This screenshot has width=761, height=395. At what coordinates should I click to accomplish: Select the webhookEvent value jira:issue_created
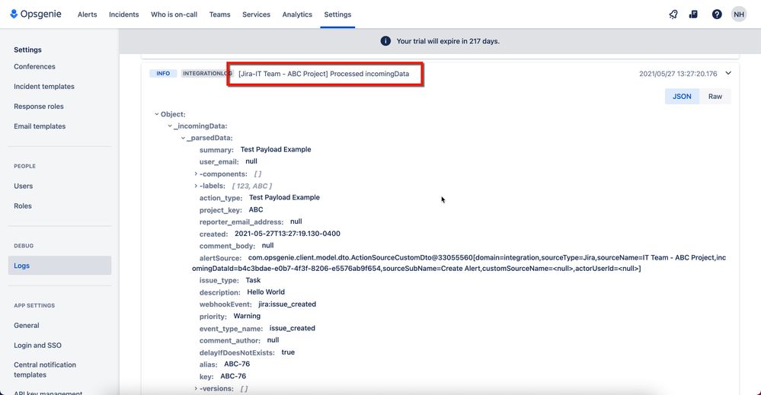(287, 304)
